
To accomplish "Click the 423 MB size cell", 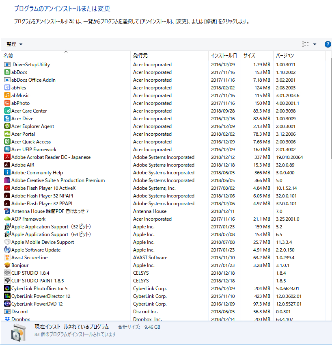I will click(x=262, y=296).
